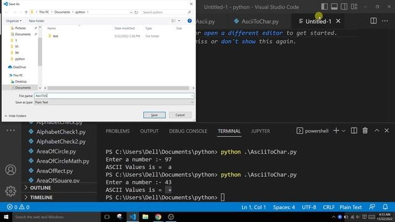The image size is (395, 222).
Task: Click Up one level arrow in dialog
Action: (x=26, y=12)
